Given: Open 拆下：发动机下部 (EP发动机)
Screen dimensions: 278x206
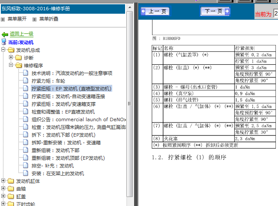Looking at the screenshot, I should pyautogui.click(x=63, y=135).
